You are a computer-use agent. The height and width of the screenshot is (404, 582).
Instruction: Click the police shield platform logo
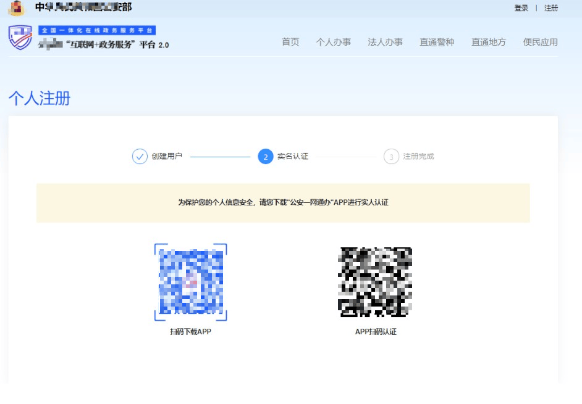coord(20,38)
